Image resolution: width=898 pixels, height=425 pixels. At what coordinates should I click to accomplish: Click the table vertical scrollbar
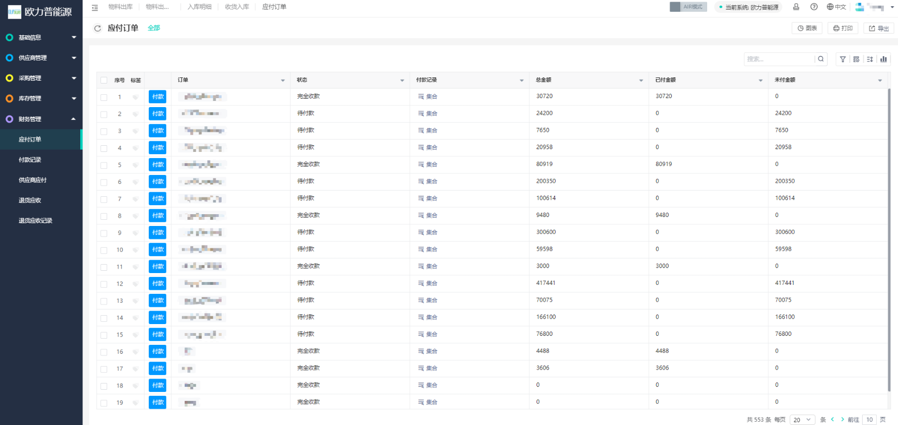pyautogui.click(x=889, y=240)
